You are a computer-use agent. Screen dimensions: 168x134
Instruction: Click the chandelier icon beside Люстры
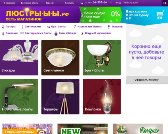point(3,27)
